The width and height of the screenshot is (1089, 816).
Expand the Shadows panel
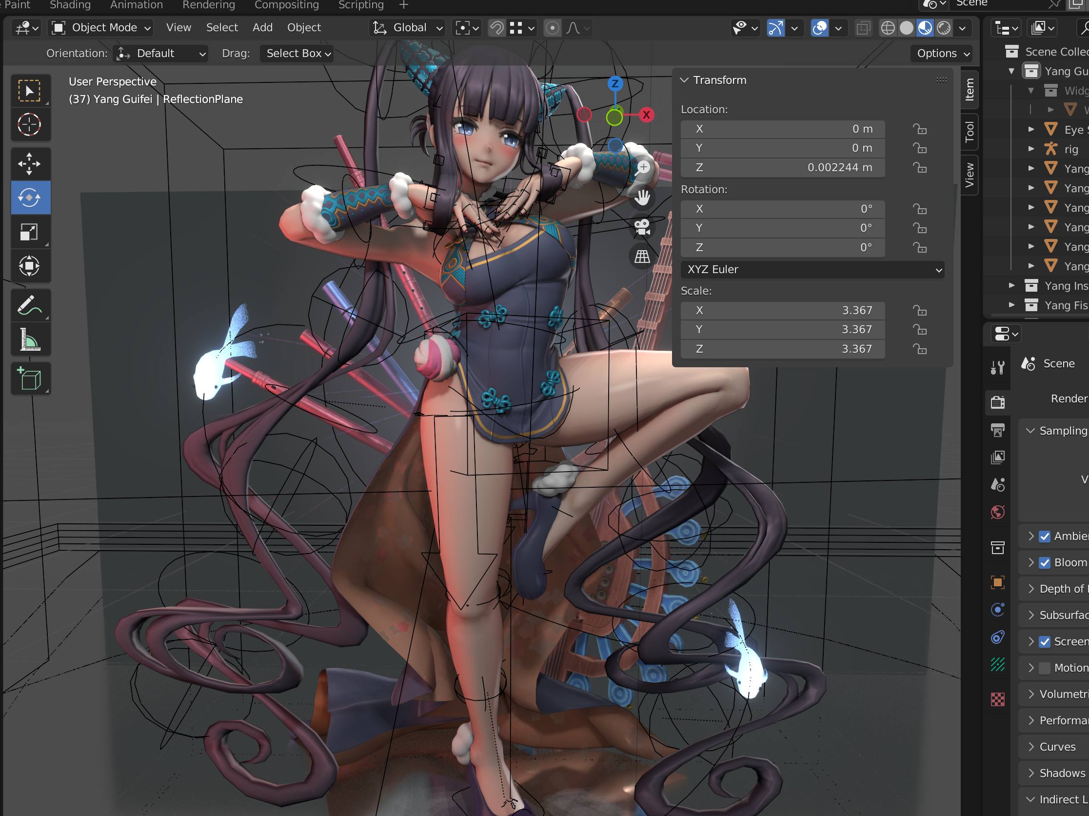(x=1031, y=773)
